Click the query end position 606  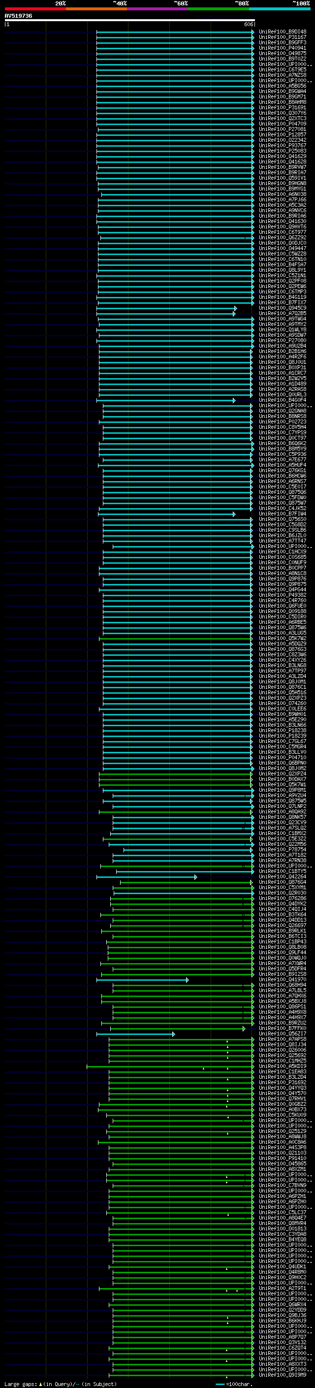coord(248,24)
